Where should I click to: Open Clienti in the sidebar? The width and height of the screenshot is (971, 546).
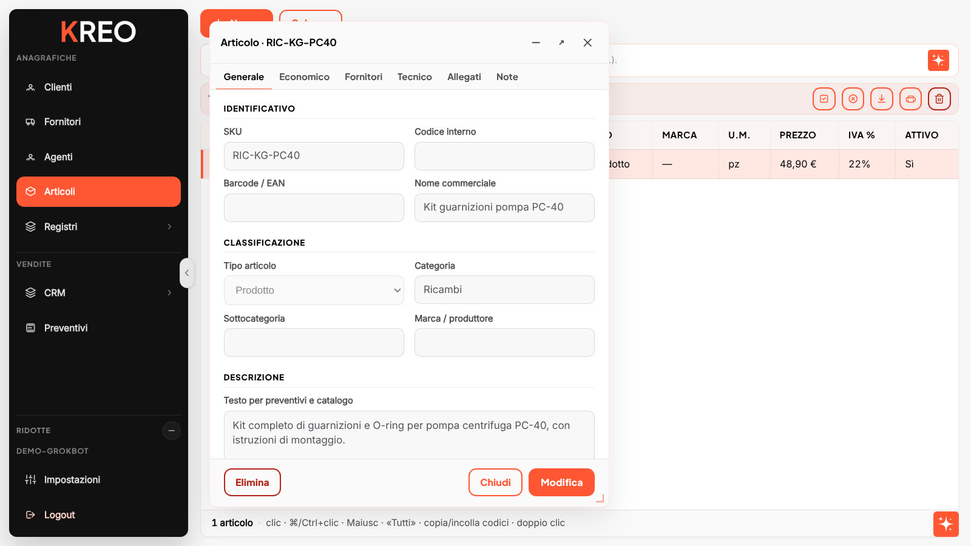(98, 87)
